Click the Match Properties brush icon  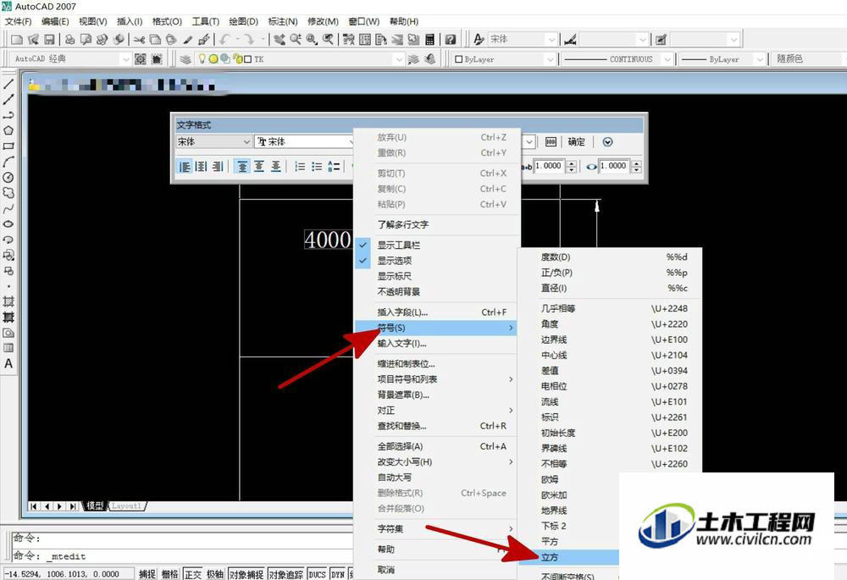click(187, 40)
